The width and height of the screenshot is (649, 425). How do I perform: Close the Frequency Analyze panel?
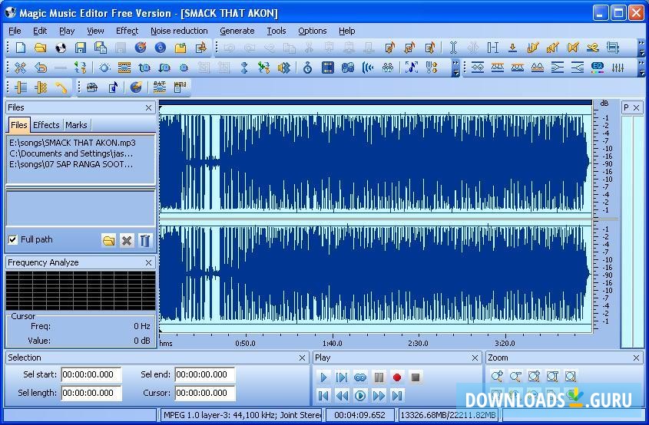(149, 262)
